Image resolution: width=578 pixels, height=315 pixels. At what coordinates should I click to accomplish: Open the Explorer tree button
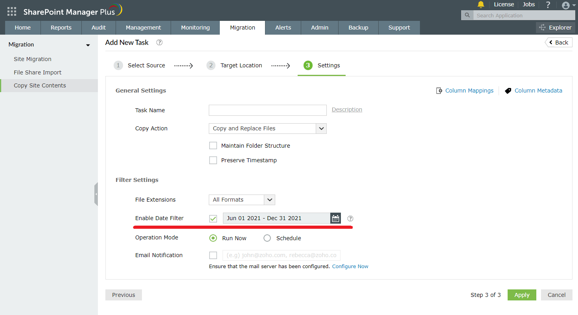point(555,28)
